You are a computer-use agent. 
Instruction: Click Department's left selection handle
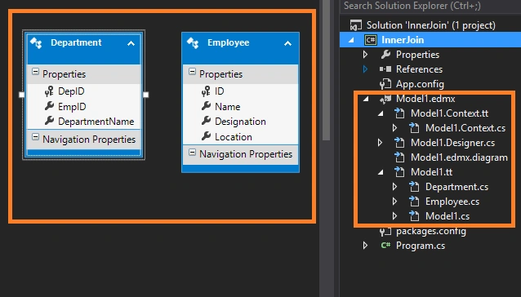21,95
